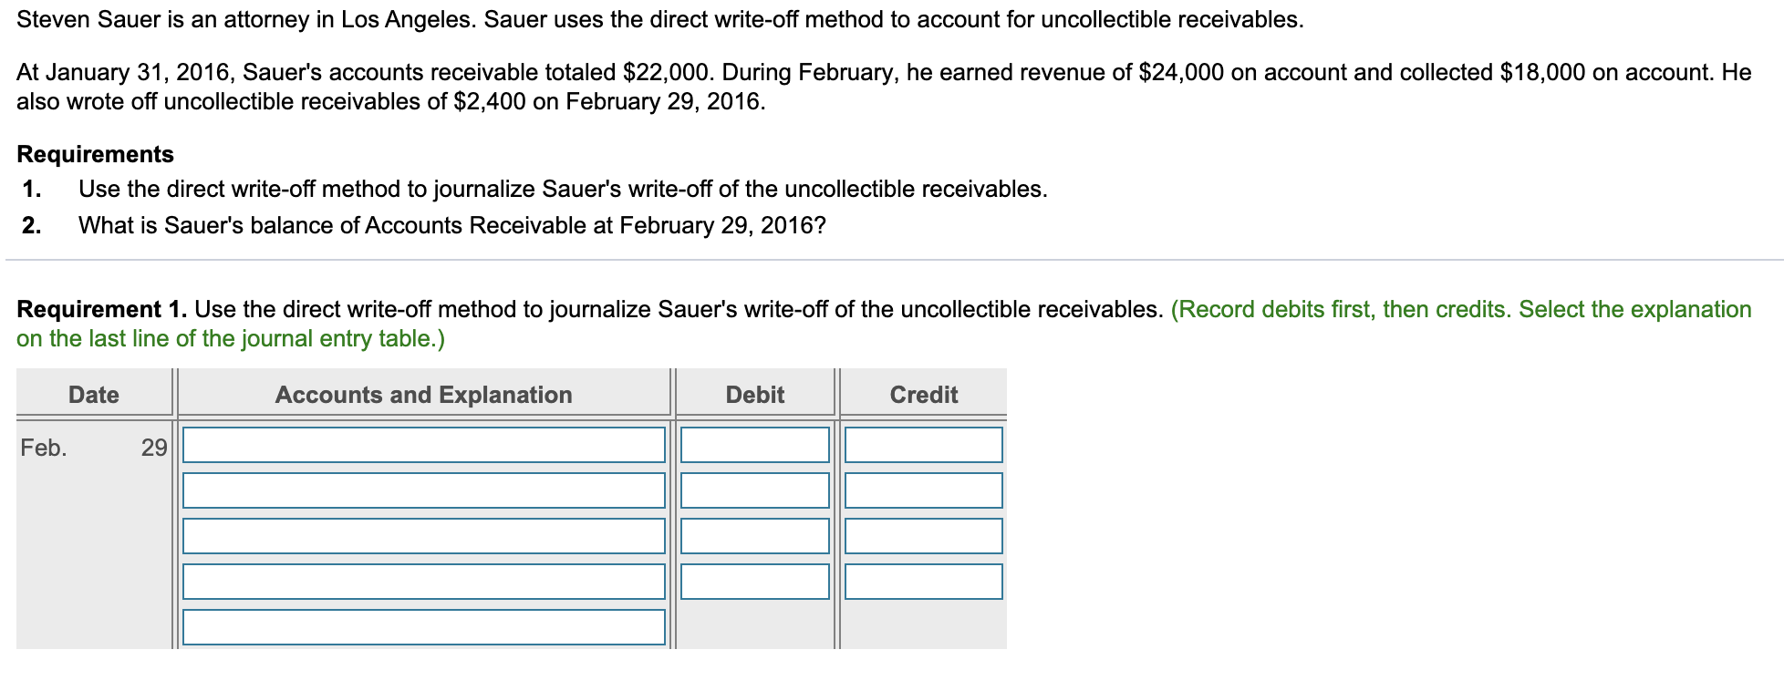Click the Requirements heading text
The width and height of the screenshot is (1784, 691).
(x=96, y=154)
